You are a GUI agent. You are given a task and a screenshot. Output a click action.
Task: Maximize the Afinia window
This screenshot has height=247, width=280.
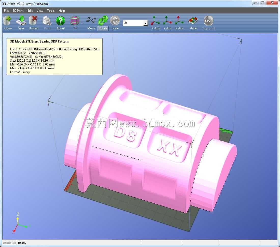[262, 3]
